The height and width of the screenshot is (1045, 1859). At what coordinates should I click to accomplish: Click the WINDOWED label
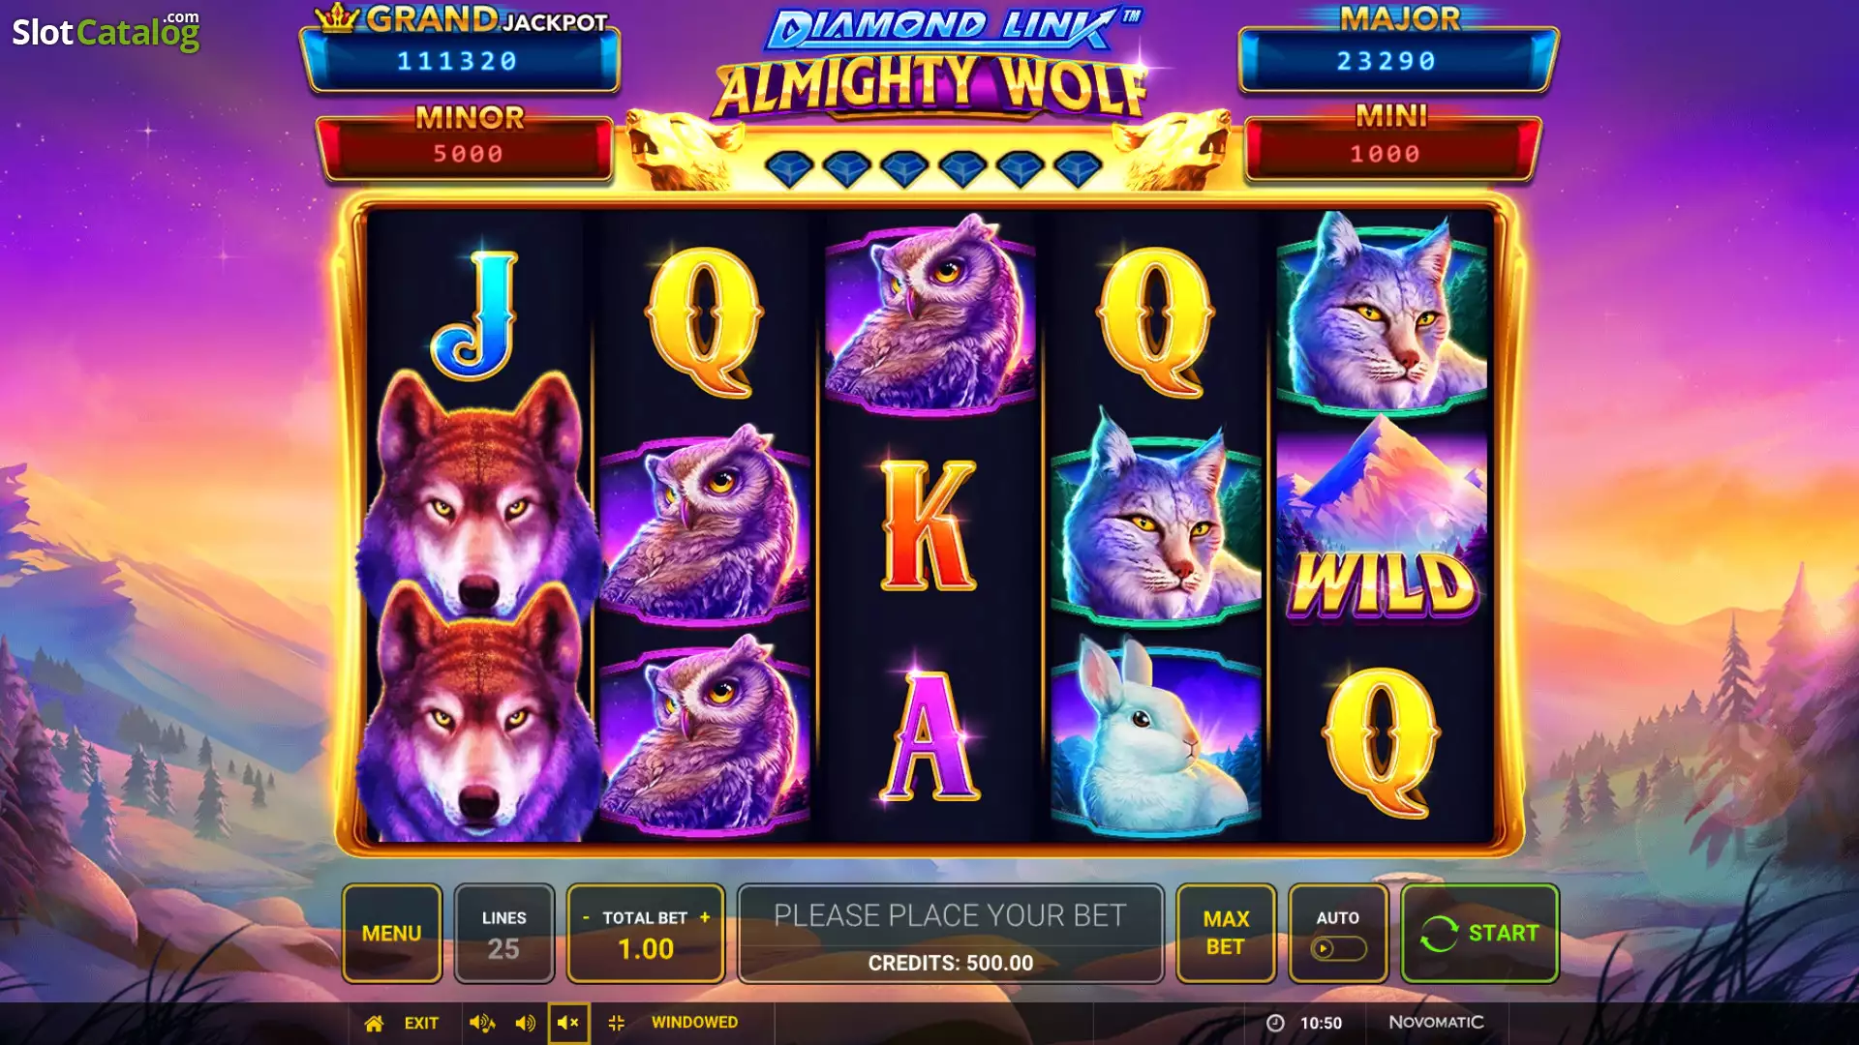[x=694, y=1022]
